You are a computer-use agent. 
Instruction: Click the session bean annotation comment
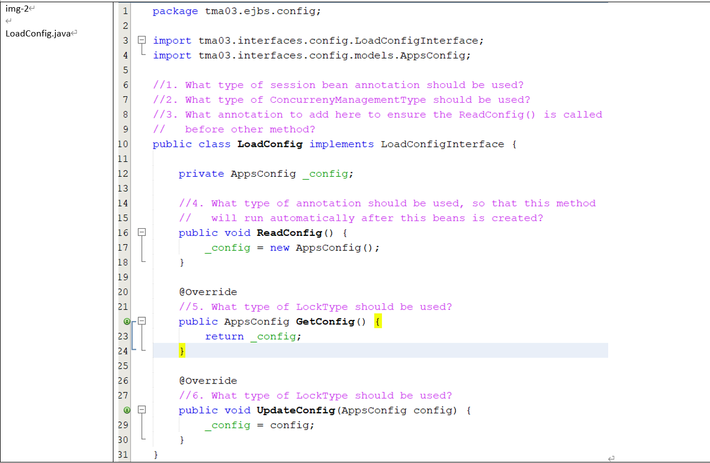click(x=339, y=85)
